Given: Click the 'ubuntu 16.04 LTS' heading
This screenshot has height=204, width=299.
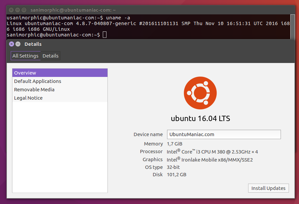Looking at the screenshot, I should point(201,118).
